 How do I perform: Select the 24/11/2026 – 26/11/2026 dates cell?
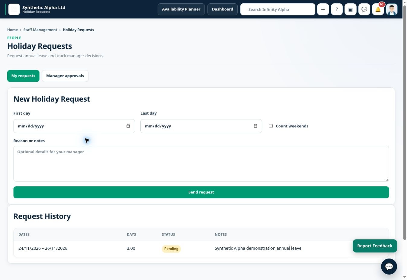point(43,248)
